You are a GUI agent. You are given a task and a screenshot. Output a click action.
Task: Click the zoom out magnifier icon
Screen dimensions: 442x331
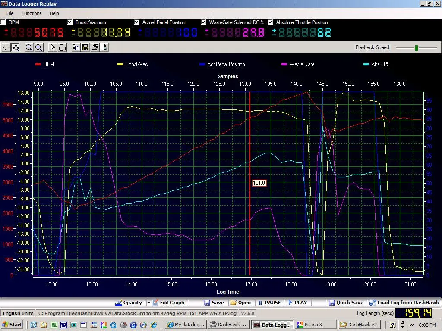pos(29,47)
